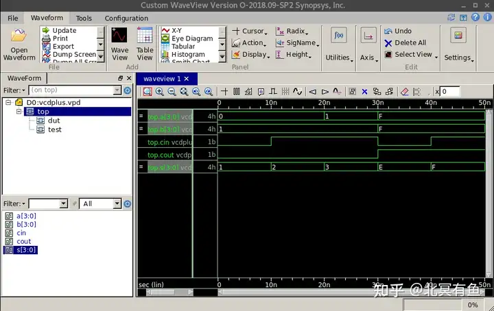Image resolution: width=494 pixels, height=311 pixels.
Task: Open the signal type All dropdown
Action: 100,203
